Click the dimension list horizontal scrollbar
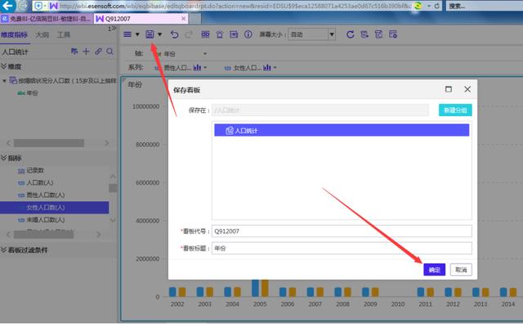The height and width of the screenshot is (324, 523). tap(49, 143)
